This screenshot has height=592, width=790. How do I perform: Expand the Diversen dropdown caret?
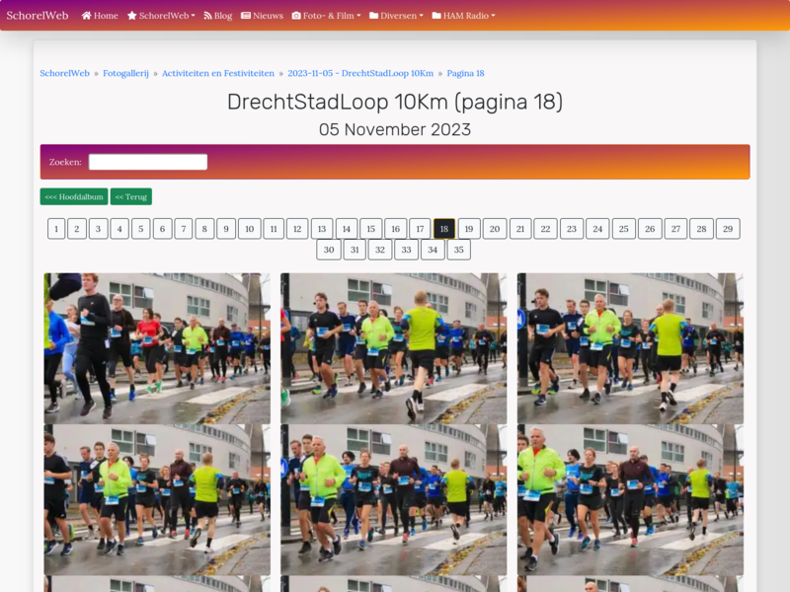click(422, 16)
